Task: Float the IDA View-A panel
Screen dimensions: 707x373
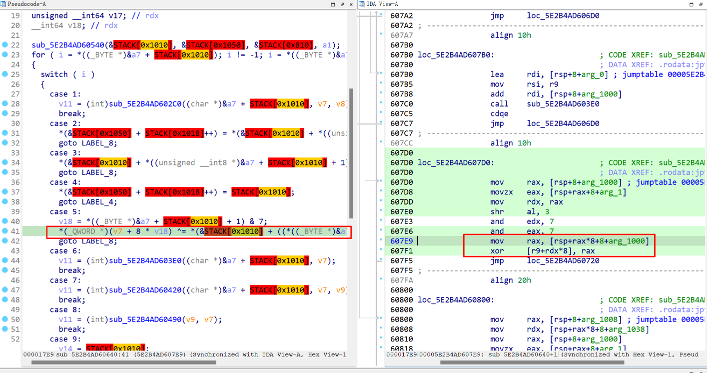Action: click(x=701, y=4)
